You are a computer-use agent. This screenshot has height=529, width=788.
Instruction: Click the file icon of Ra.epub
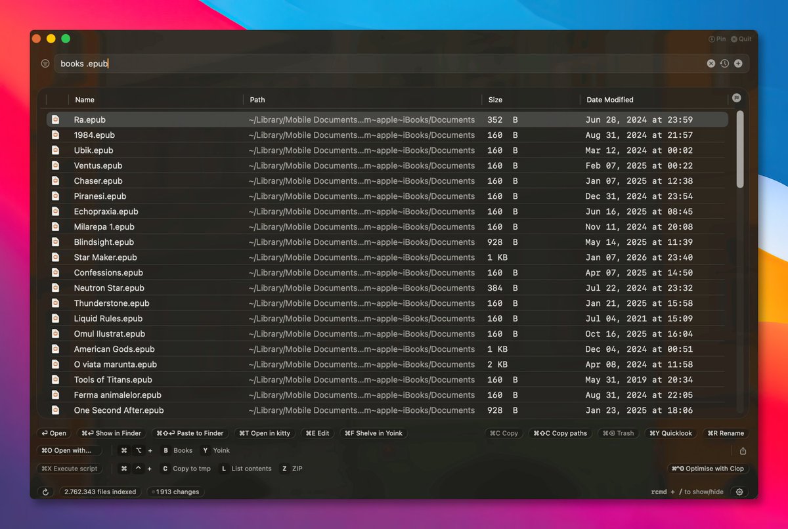(x=56, y=119)
